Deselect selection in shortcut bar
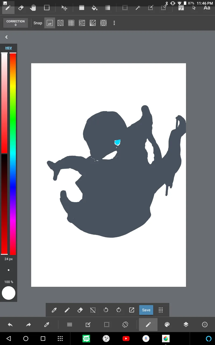 pos(93,310)
